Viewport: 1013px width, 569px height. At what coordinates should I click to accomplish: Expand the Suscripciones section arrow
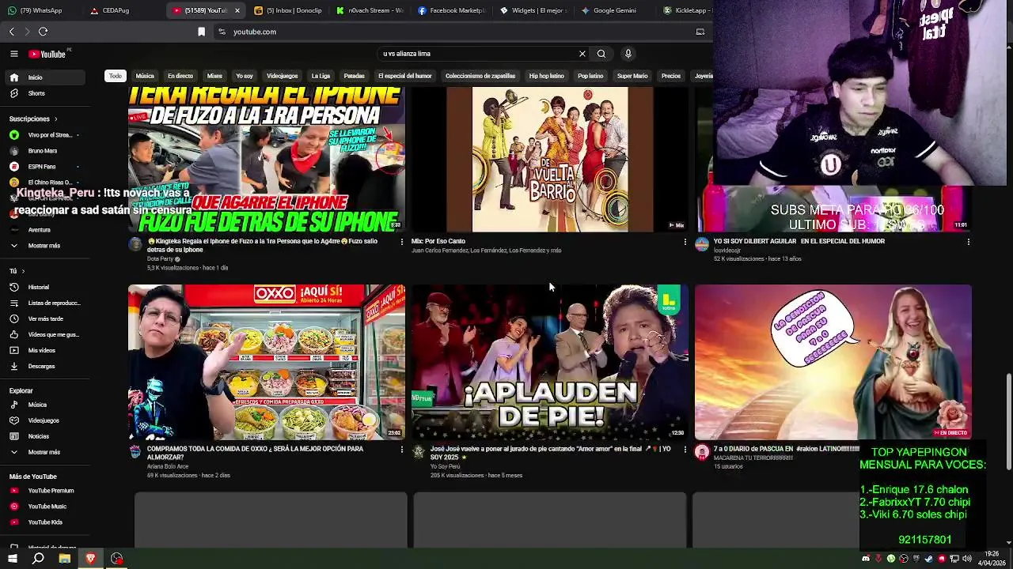(56, 119)
